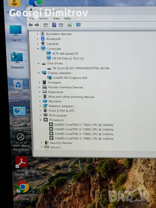Viewport: 156px width, 208px height.
Task: Open Google Chrome desktop shortcut
Action: 23,191
